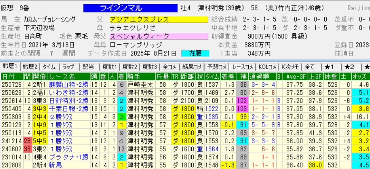The width and height of the screenshot is (370, 169).
Task: Select the K次メモ tab
Action: (x=289, y=66)
